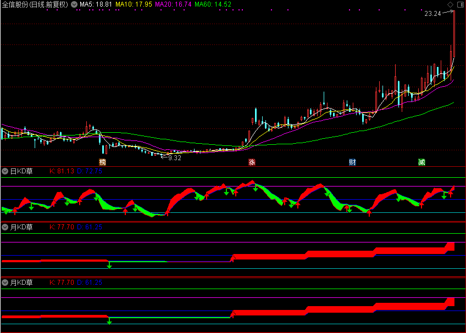Click the 月KD草 name in the middle panel
Viewport: 466px width, 333px height.
coord(21,227)
